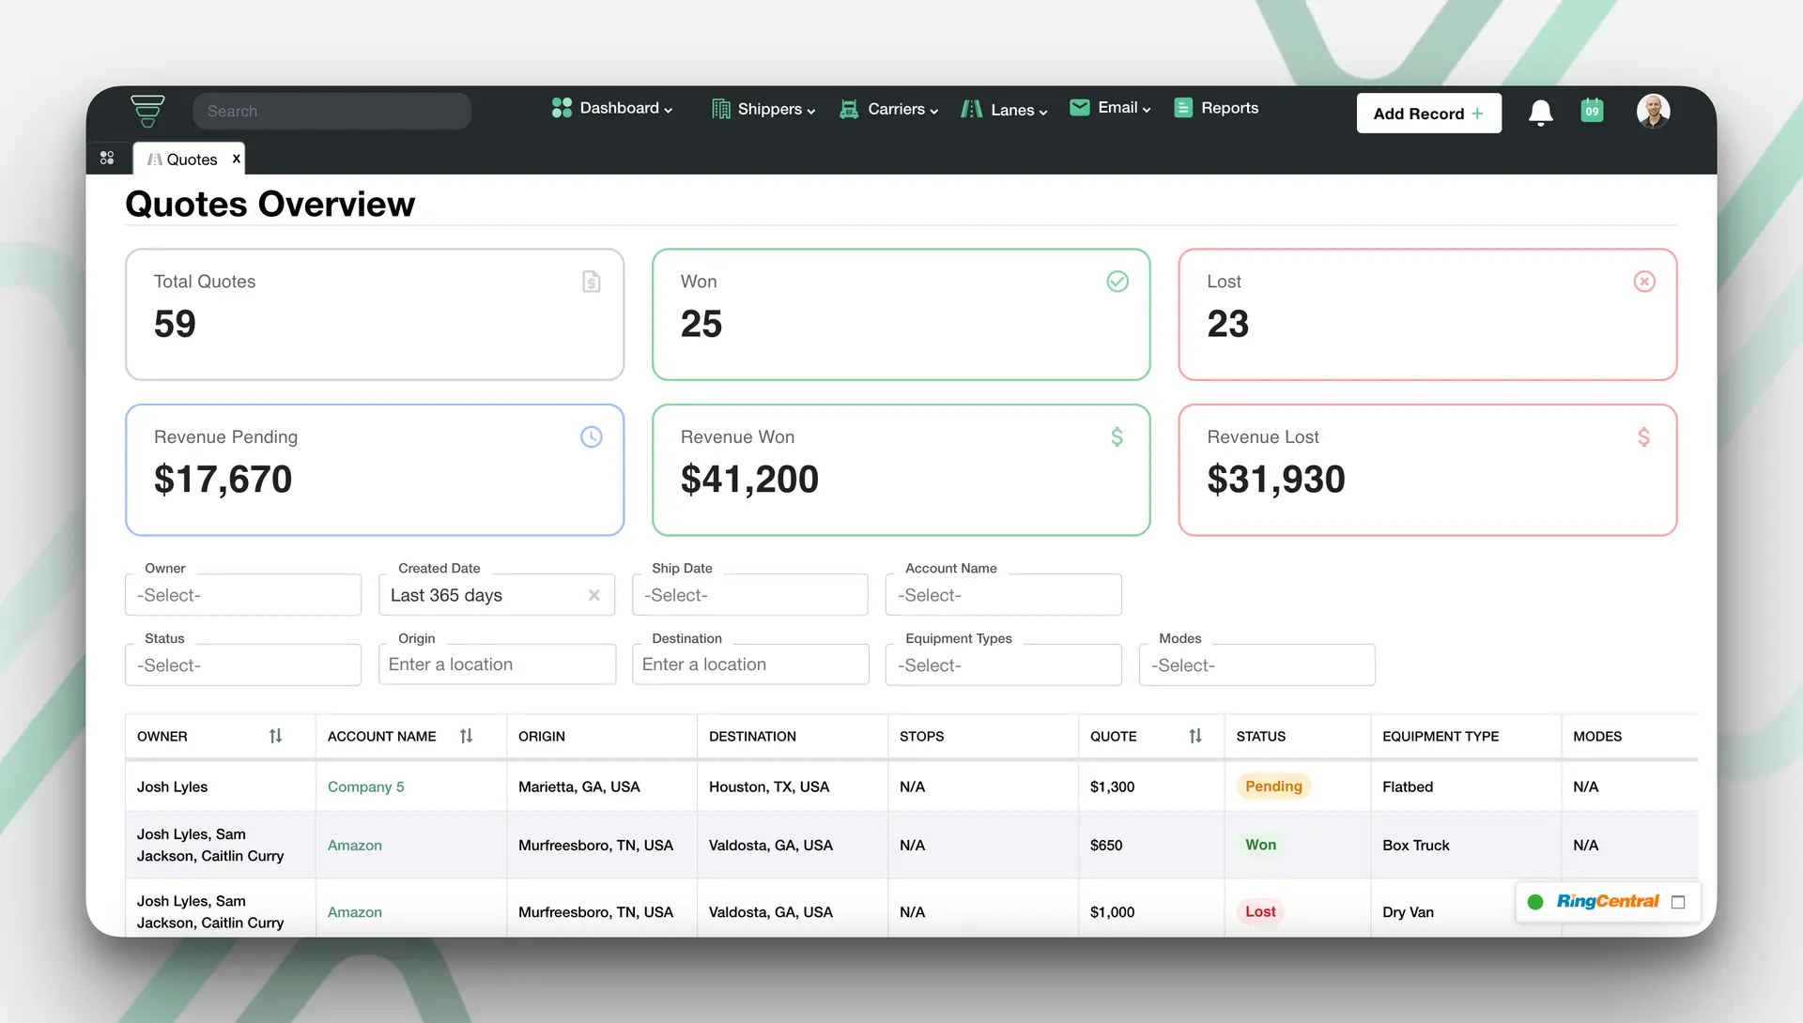The image size is (1803, 1023).
Task: Click the Lanes icon
Action: coord(971,109)
